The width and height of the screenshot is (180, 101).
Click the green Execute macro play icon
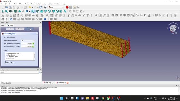[x=78, y=7]
